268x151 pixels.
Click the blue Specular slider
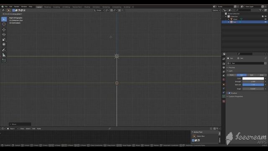pyautogui.click(x=253, y=85)
